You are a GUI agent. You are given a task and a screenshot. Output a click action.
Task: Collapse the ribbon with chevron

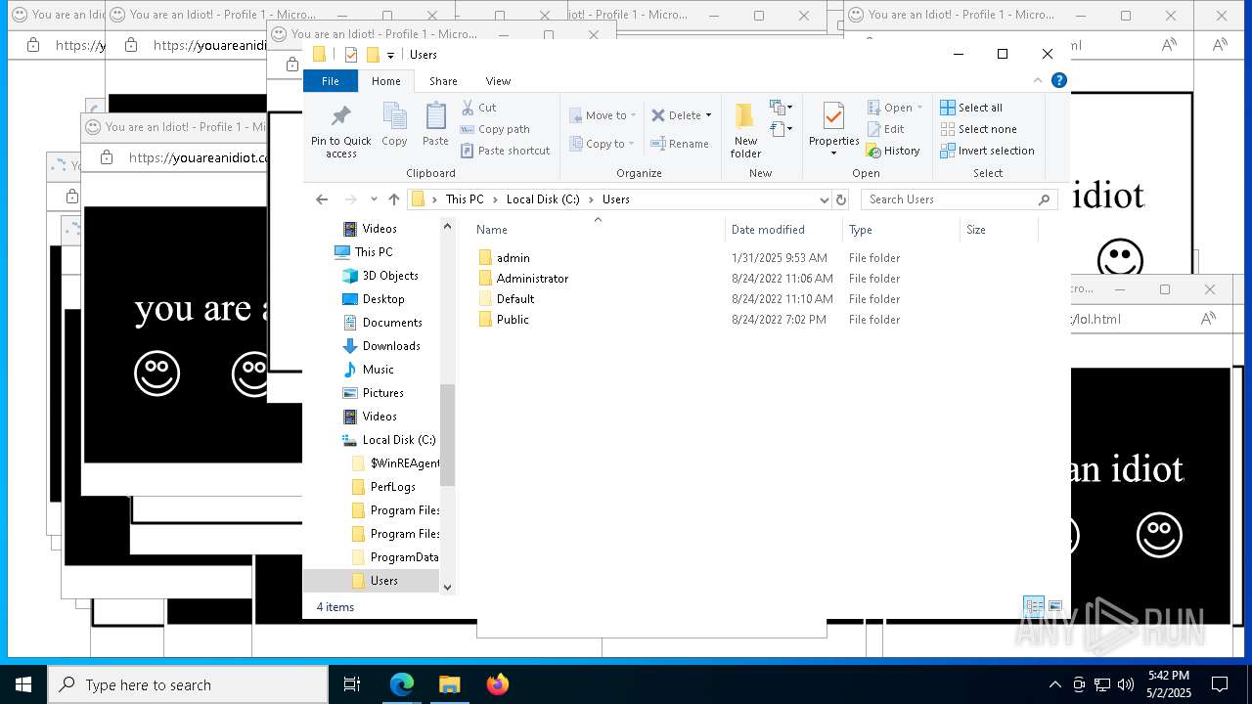click(x=1038, y=81)
